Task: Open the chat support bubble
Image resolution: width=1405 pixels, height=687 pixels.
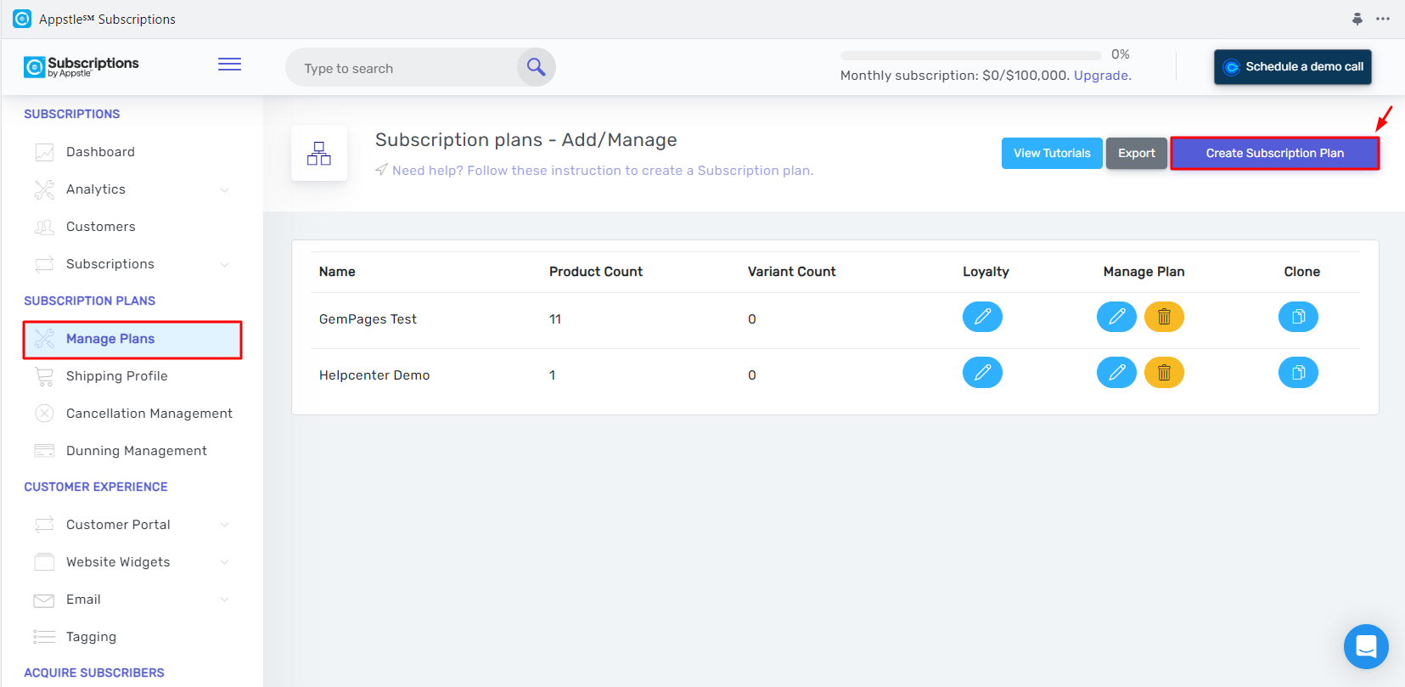Action: 1366,646
